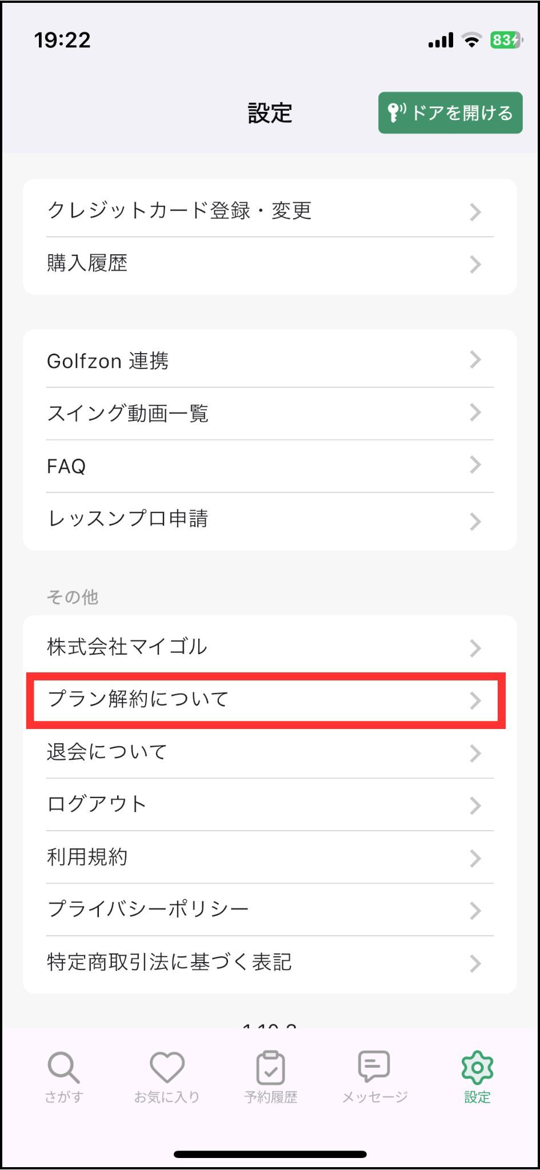Tap the battery status icon
The image size is (540, 1170).
click(x=506, y=40)
